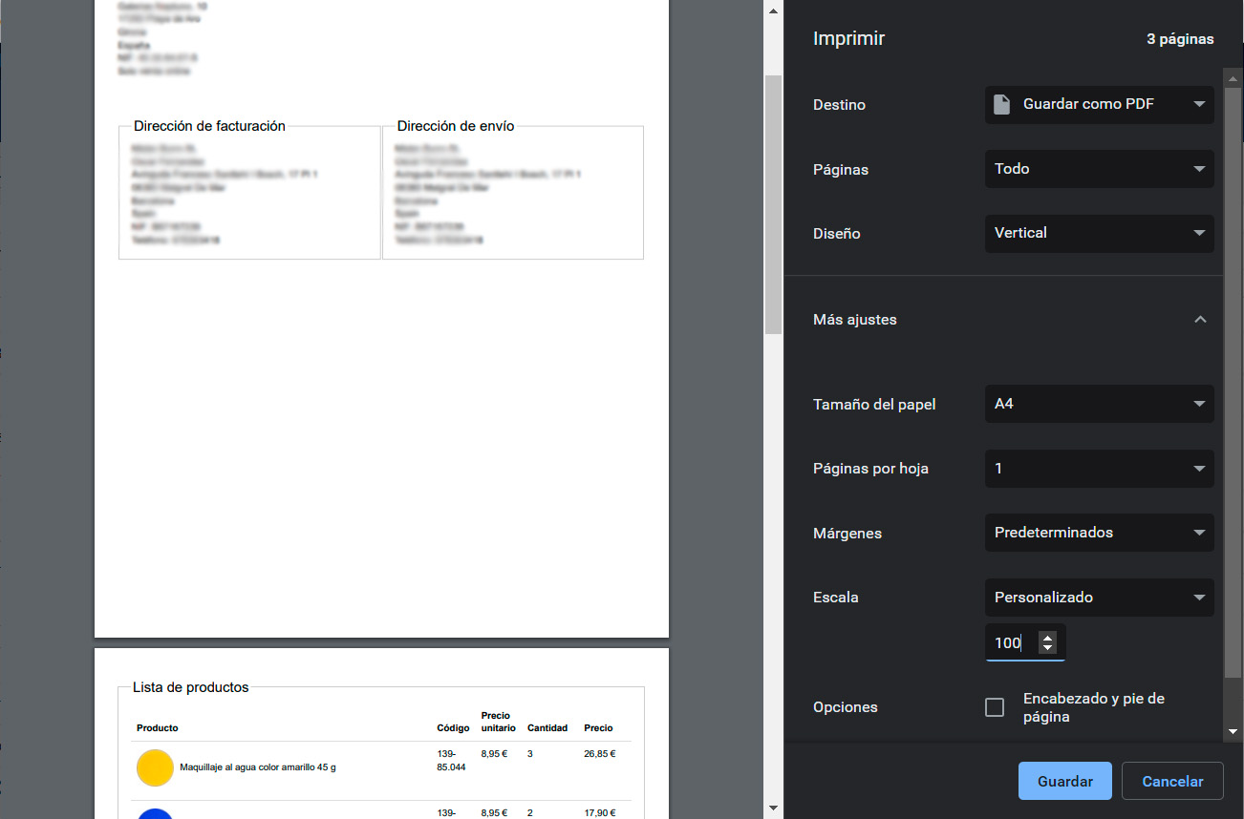This screenshot has width=1244, height=819.
Task: Open the Escala dropdown set to Personalizado
Action: [x=1099, y=598]
